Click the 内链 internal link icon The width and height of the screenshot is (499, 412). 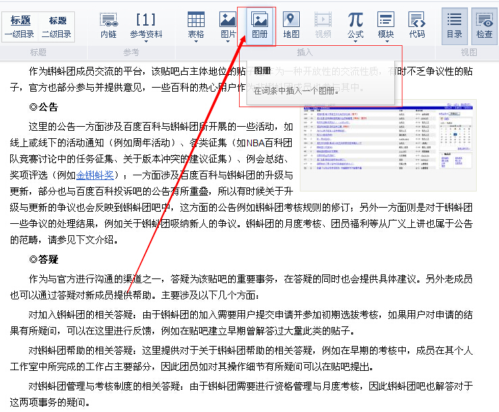108,25
